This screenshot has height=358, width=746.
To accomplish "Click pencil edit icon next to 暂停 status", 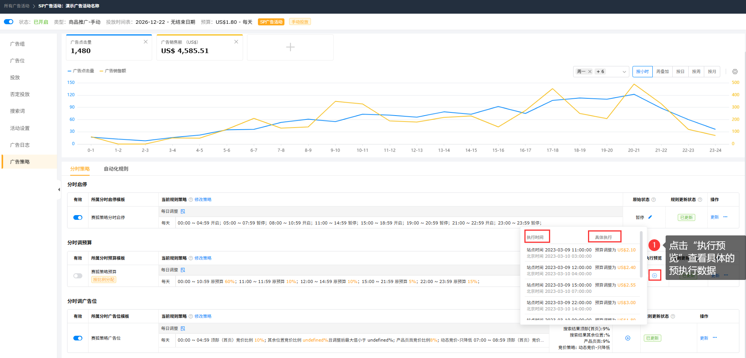I will click(x=650, y=217).
